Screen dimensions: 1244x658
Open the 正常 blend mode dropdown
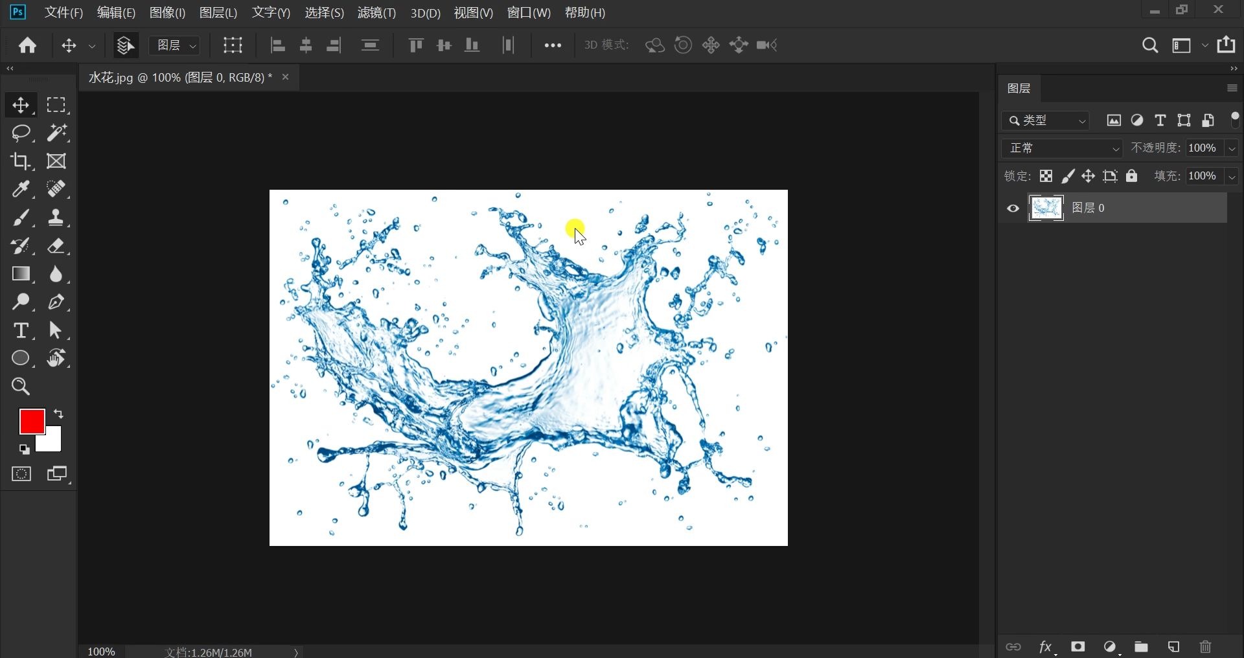[1063, 148]
